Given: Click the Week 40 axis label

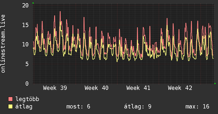Looking at the screenshot, I should pyautogui.click(x=97, y=88).
